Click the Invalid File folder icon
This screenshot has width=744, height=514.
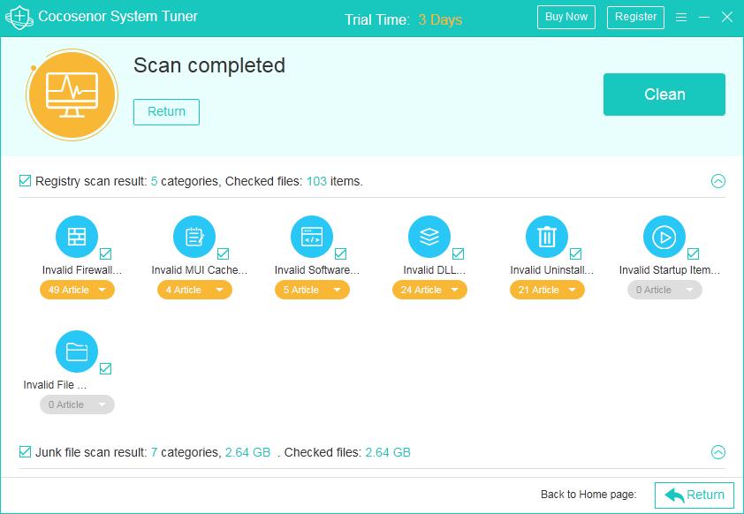point(77,351)
